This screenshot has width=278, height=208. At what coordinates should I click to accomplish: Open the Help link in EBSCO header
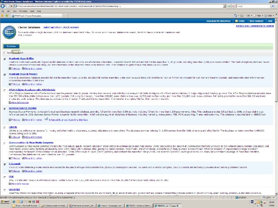270,21
